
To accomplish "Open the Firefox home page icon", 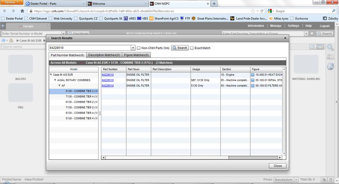I will click(22, 11).
